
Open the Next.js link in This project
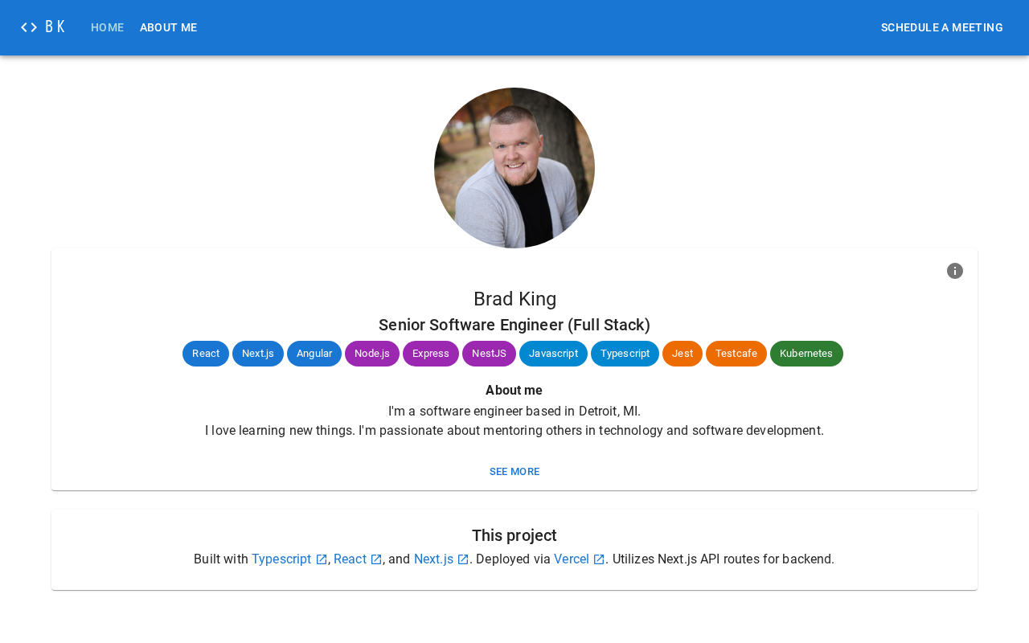click(433, 559)
